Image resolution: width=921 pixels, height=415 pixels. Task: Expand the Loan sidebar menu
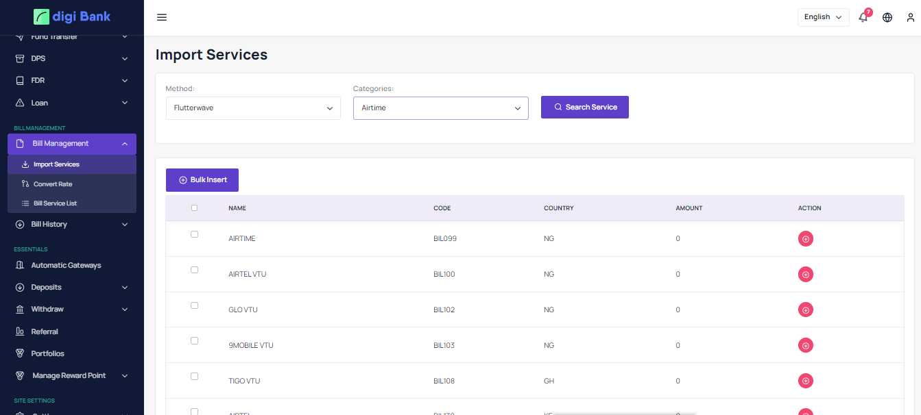(71, 103)
